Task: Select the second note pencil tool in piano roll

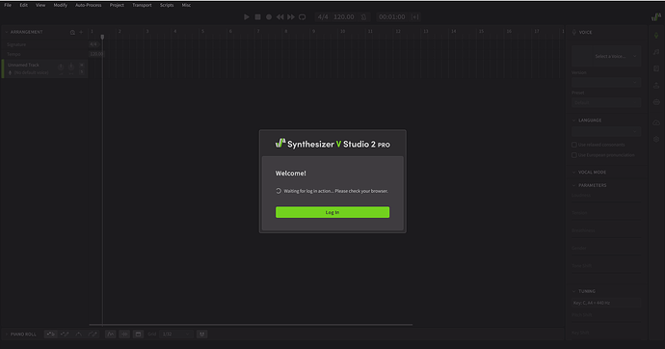Action: [65, 335]
